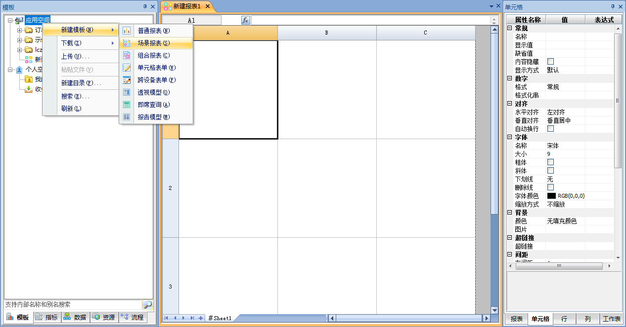Click the 普通报表 bar chart icon
This screenshot has width=626, height=327.
[x=127, y=31]
